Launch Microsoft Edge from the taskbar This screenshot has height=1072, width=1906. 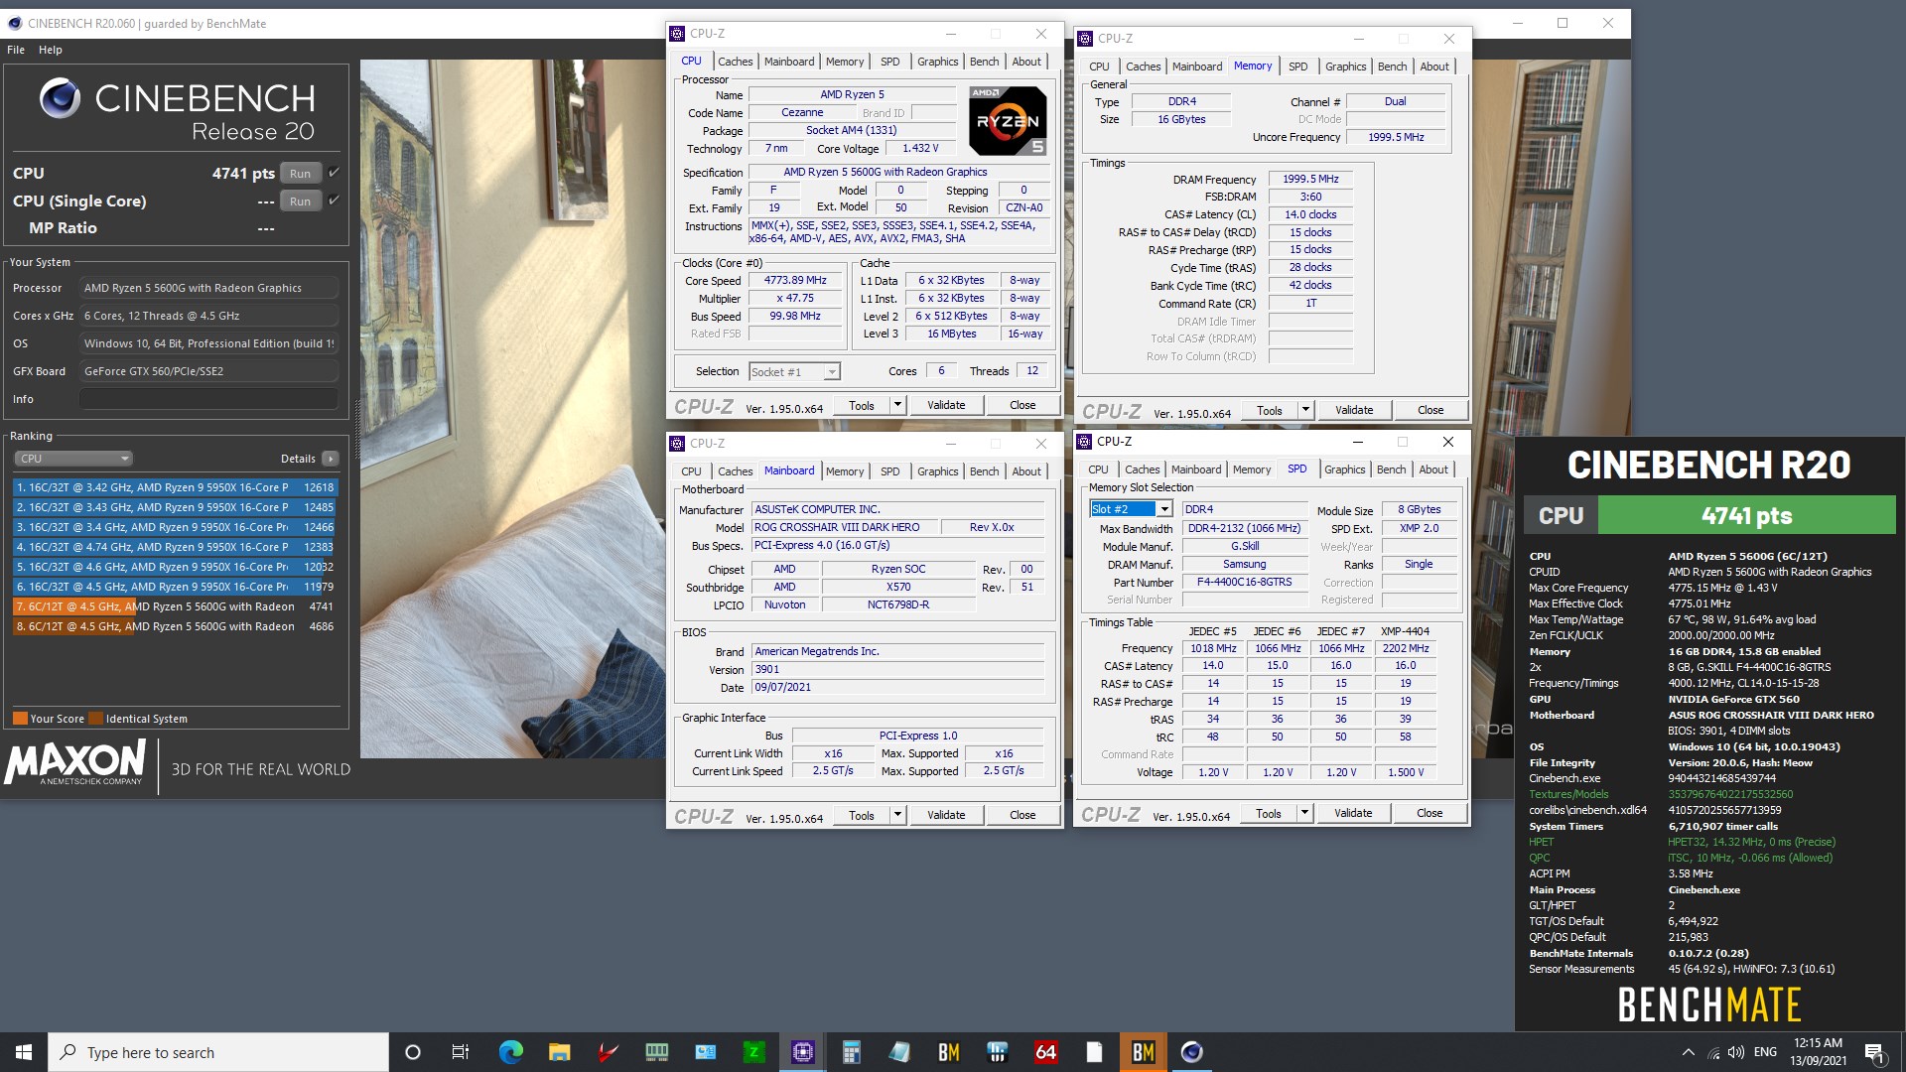point(510,1052)
